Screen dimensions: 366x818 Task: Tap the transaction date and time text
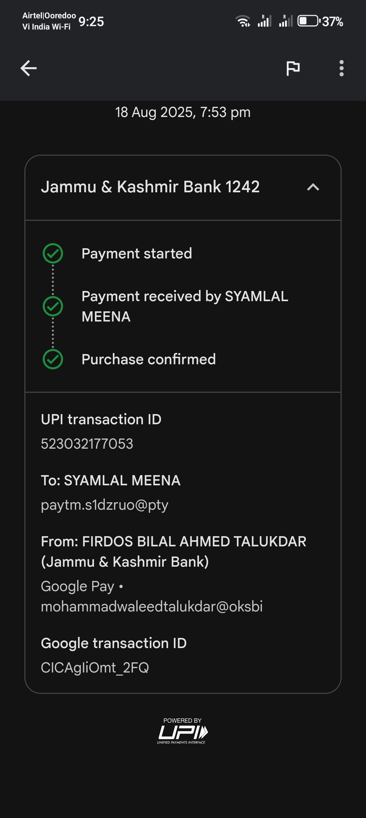[x=183, y=112]
